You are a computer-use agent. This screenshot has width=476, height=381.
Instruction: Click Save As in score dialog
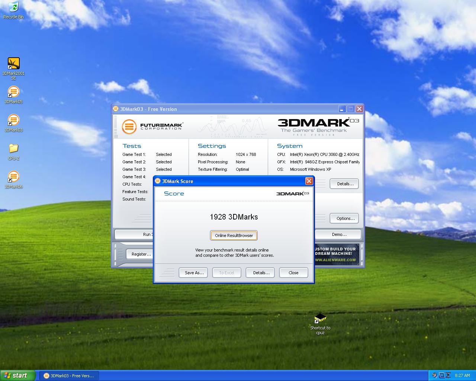[194, 273]
